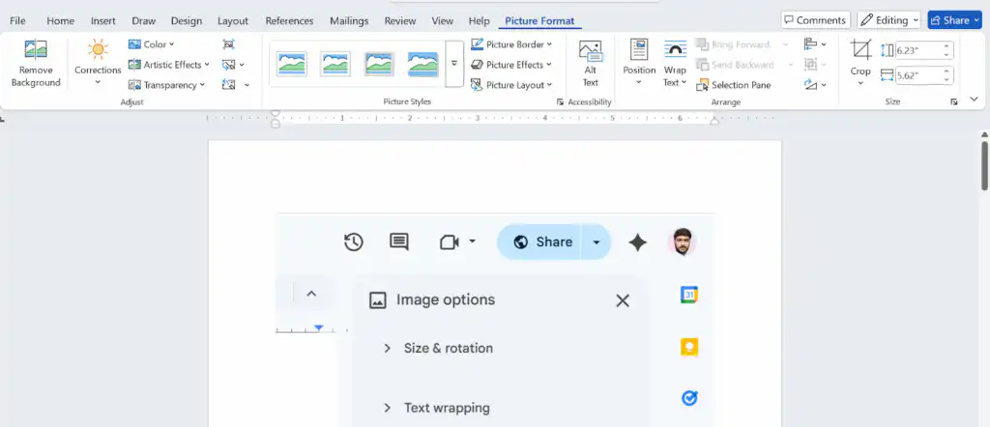Image resolution: width=990 pixels, height=427 pixels.
Task: Collapse the ribbon with the chevron
Action: coord(974,100)
